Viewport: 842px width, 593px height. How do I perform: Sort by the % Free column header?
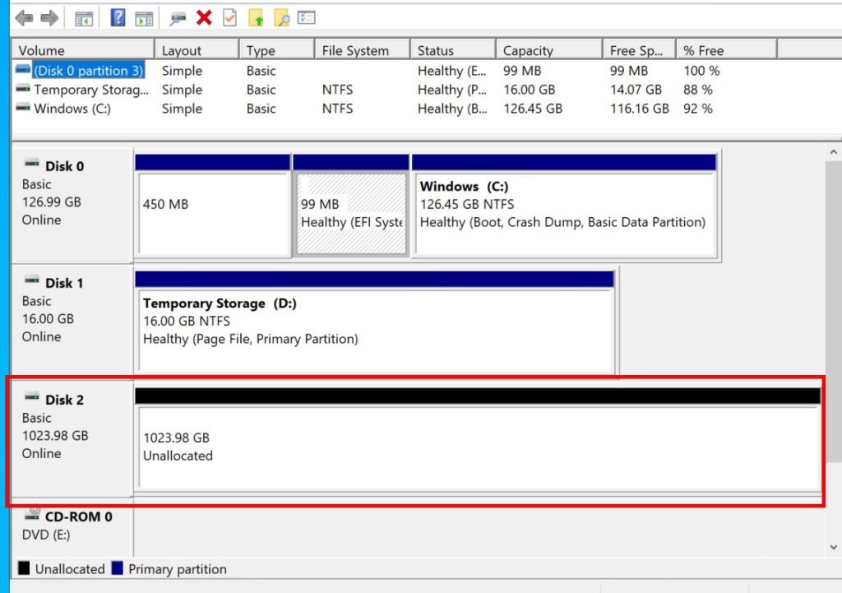coord(727,50)
